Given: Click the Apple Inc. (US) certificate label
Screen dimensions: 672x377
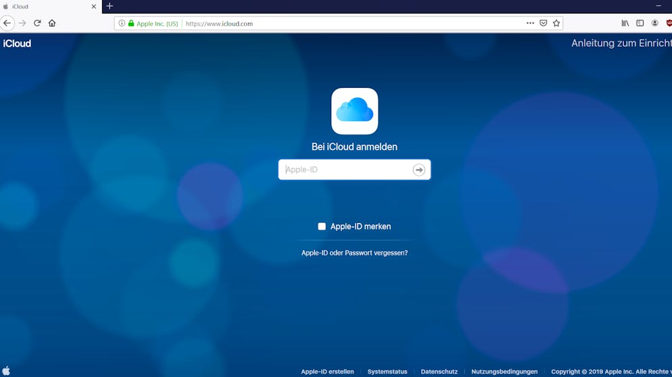Looking at the screenshot, I should (158, 24).
